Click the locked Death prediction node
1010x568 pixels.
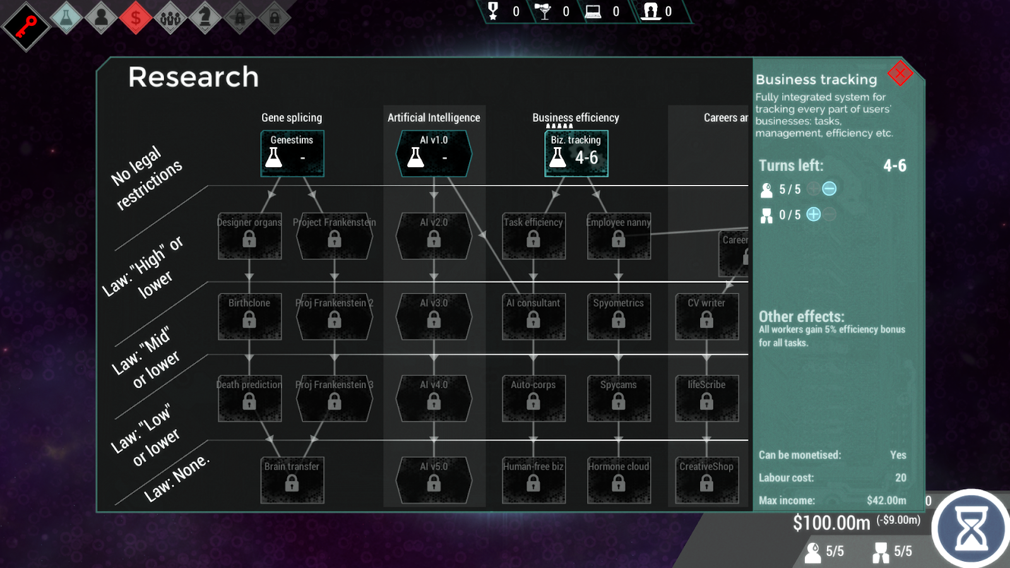click(249, 398)
